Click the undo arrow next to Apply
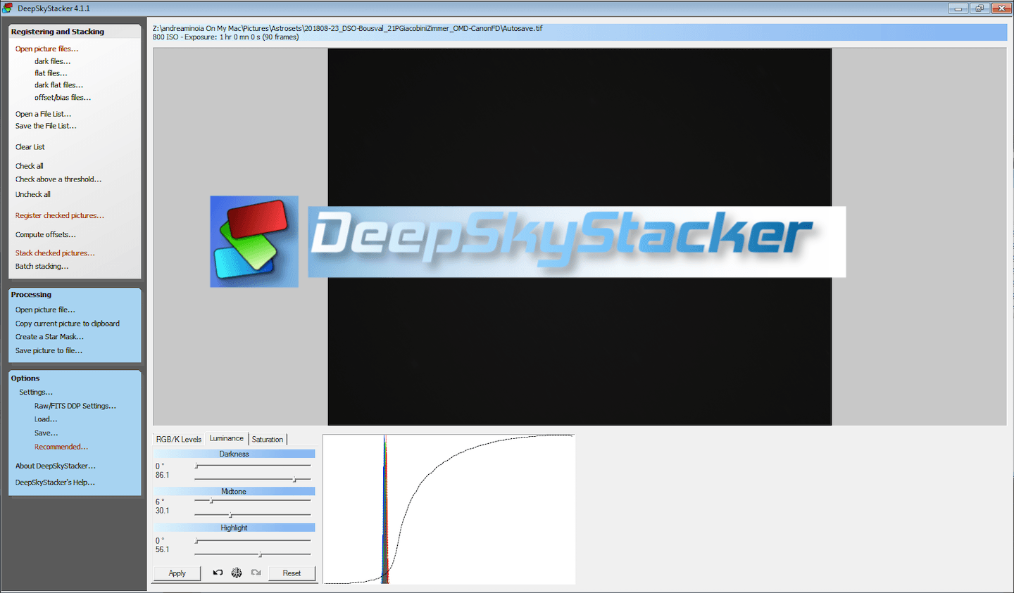This screenshot has height=593, width=1014. pos(218,573)
